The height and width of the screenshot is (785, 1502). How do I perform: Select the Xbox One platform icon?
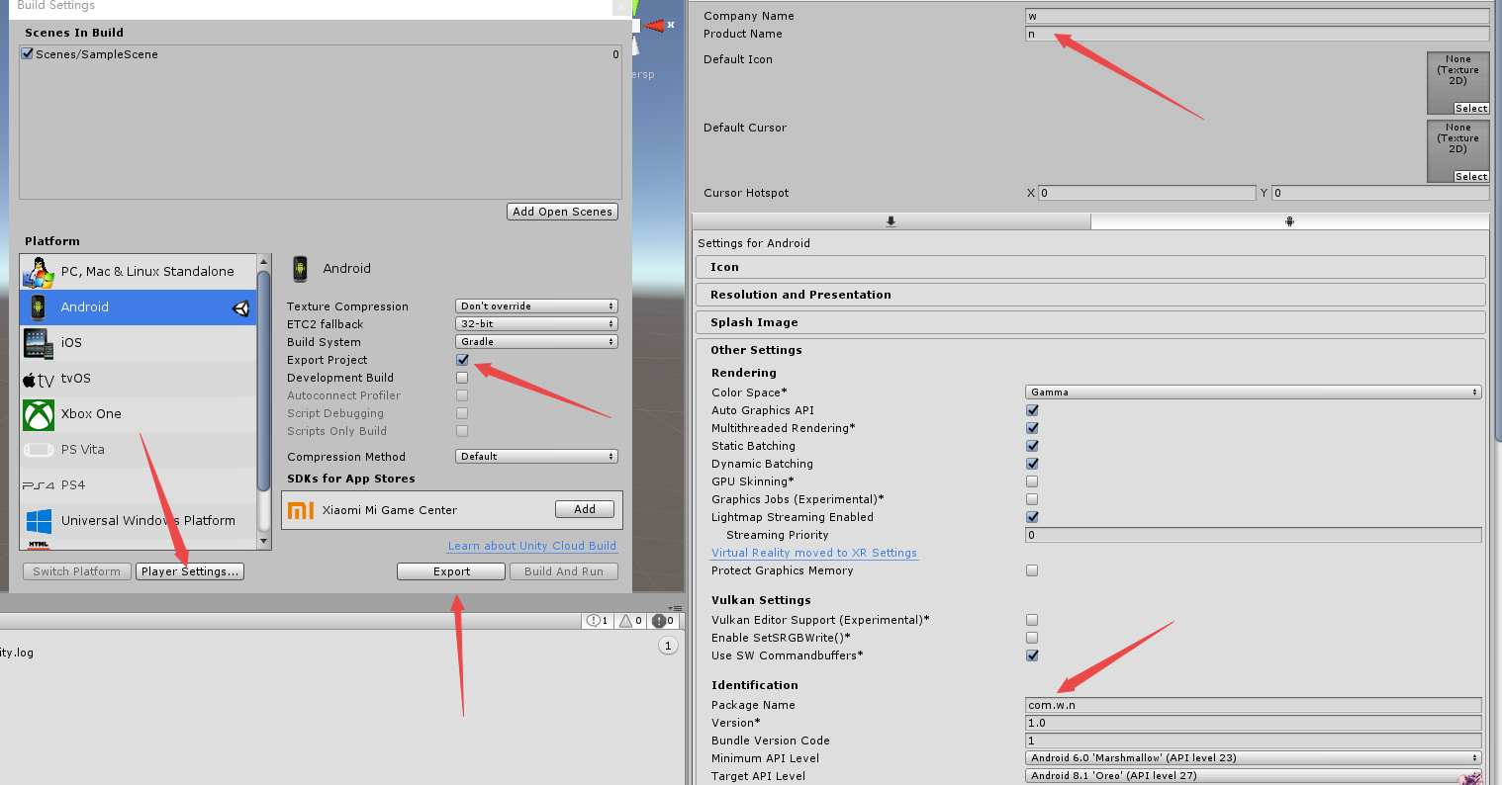click(x=39, y=414)
